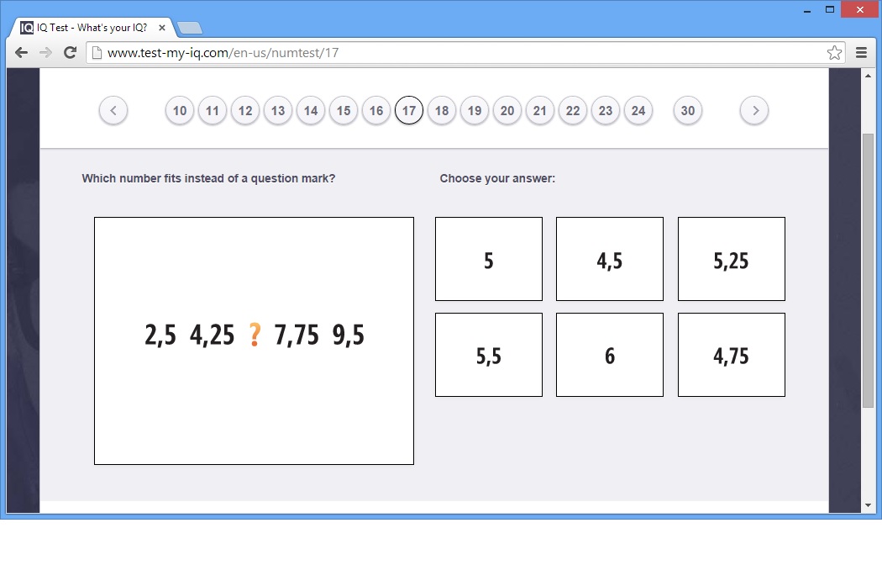Screen dimensions: 882x565
Task: Click the browser back arrow
Action: 21,53
